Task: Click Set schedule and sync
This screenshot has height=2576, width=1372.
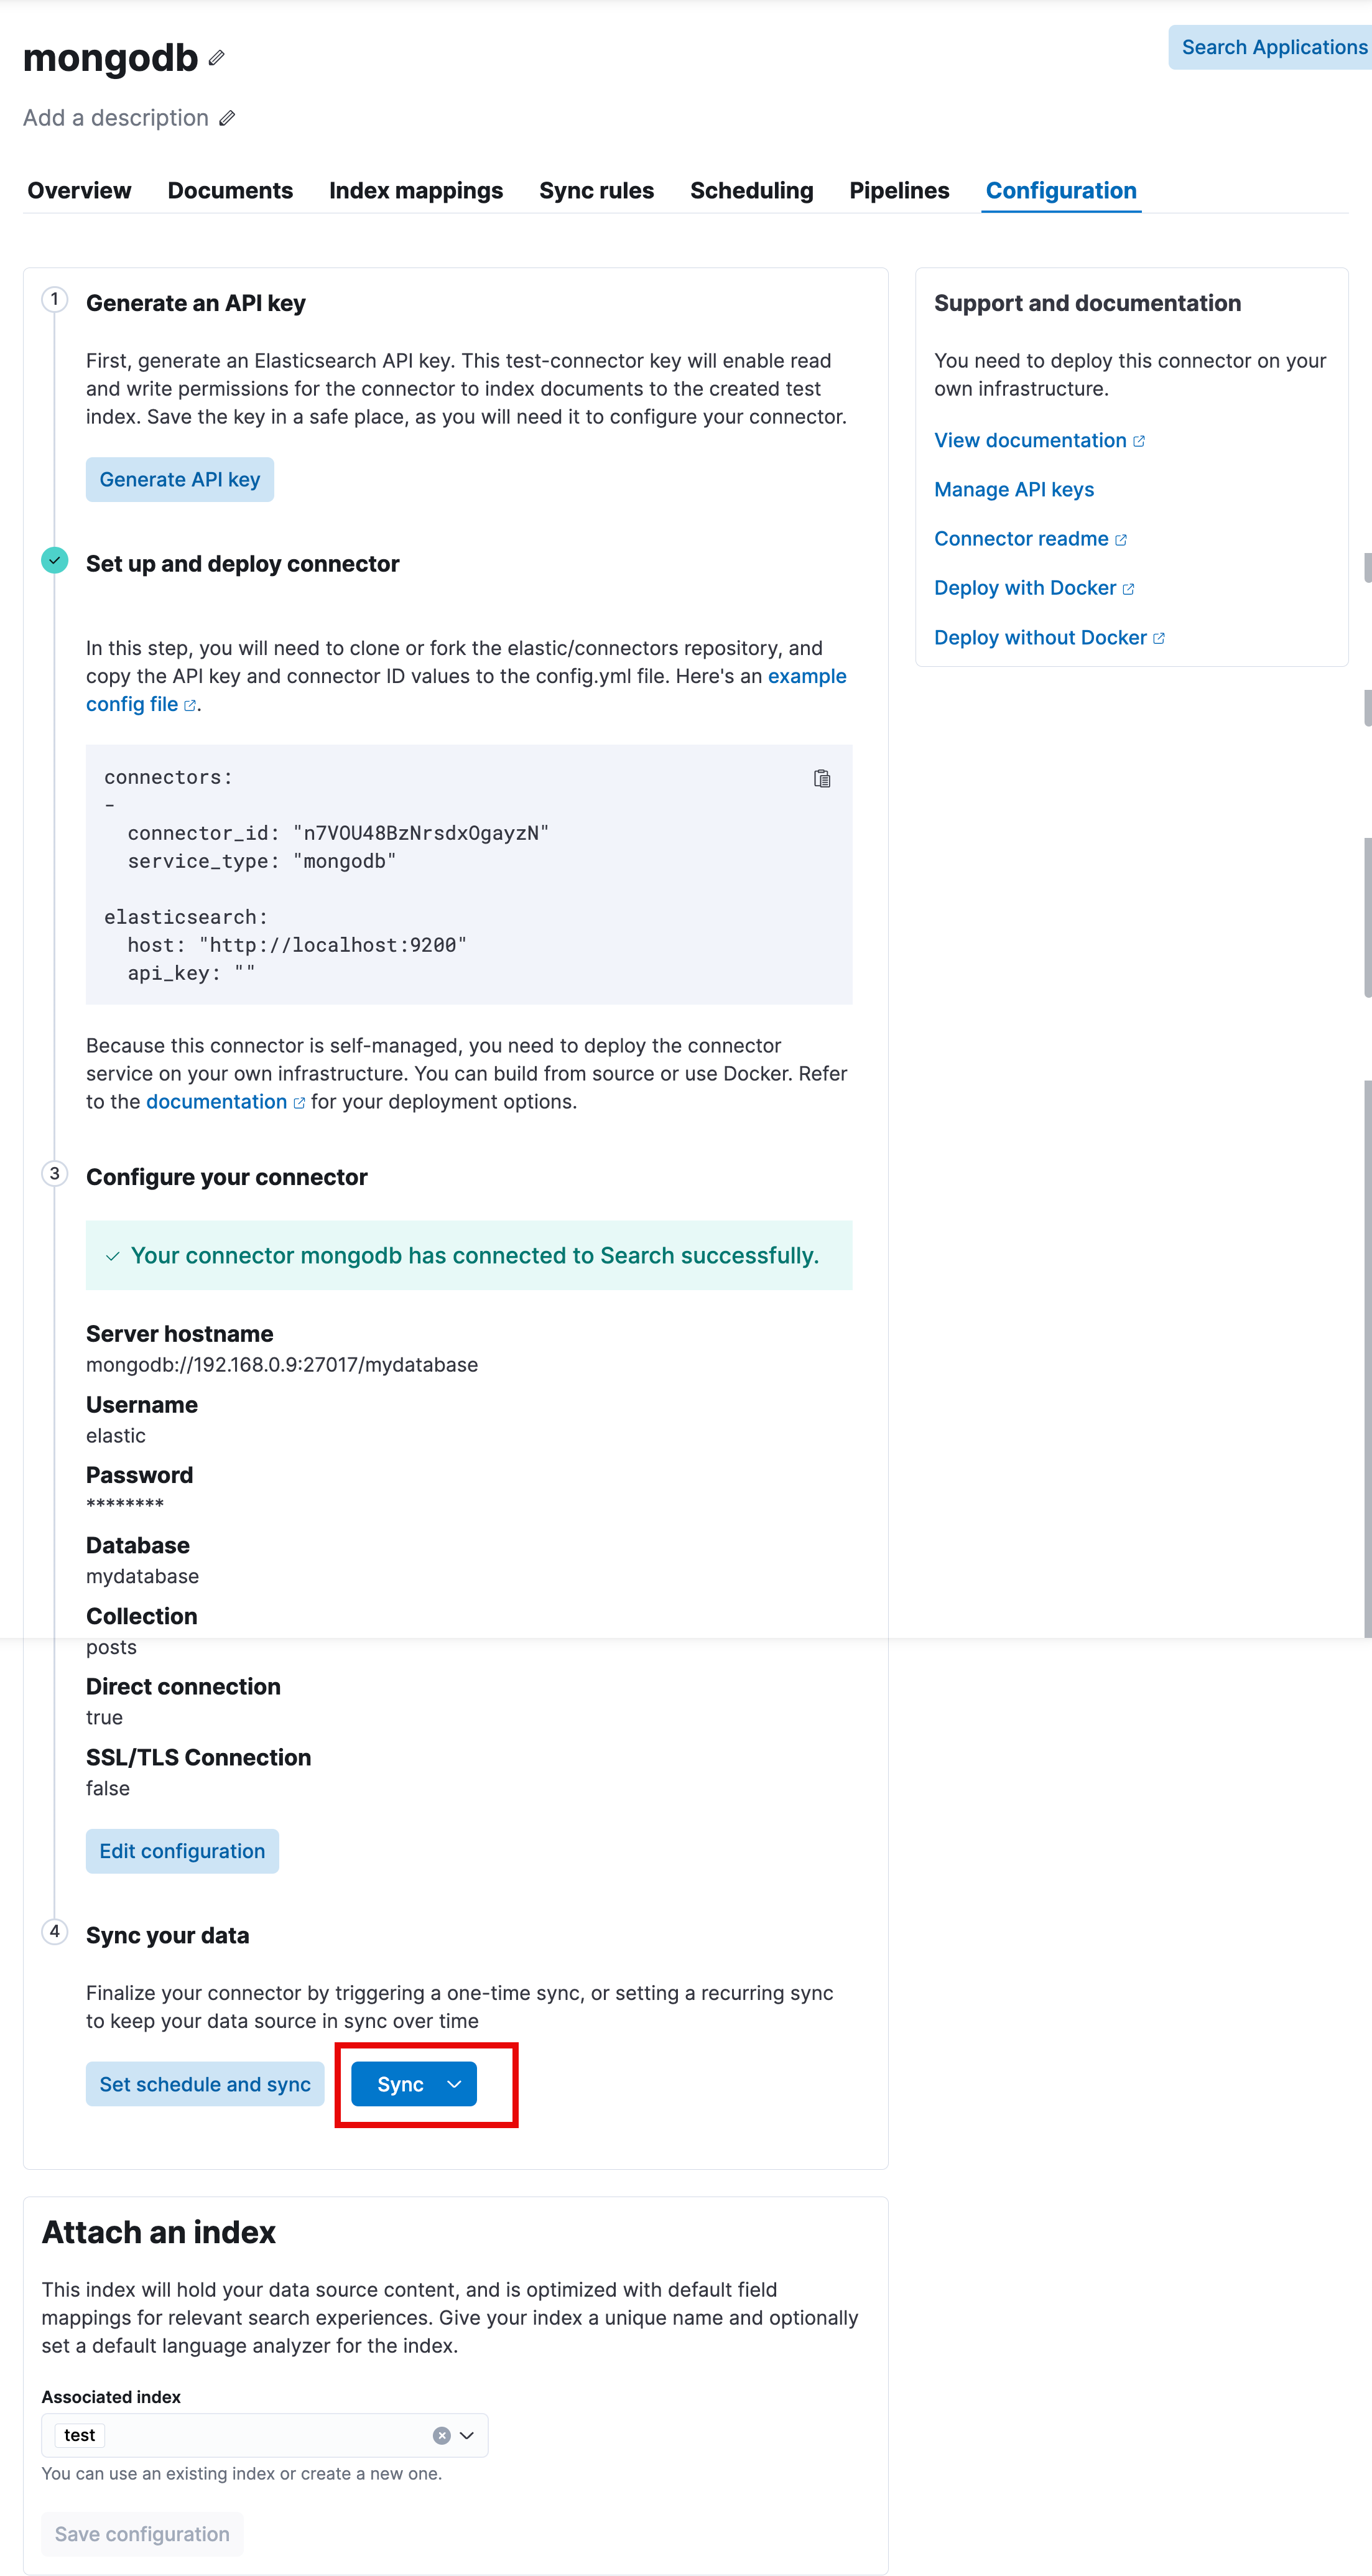Action: [204, 2084]
